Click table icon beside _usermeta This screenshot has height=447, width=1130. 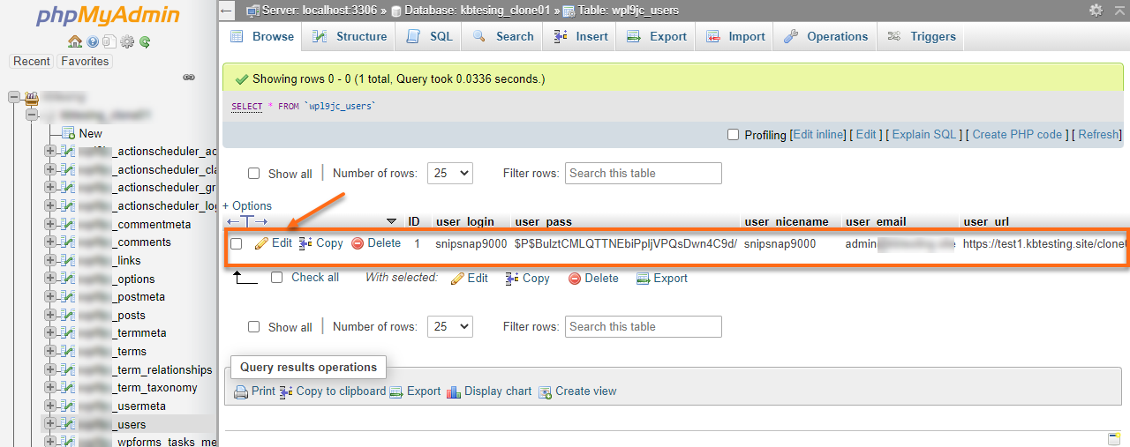68,406
